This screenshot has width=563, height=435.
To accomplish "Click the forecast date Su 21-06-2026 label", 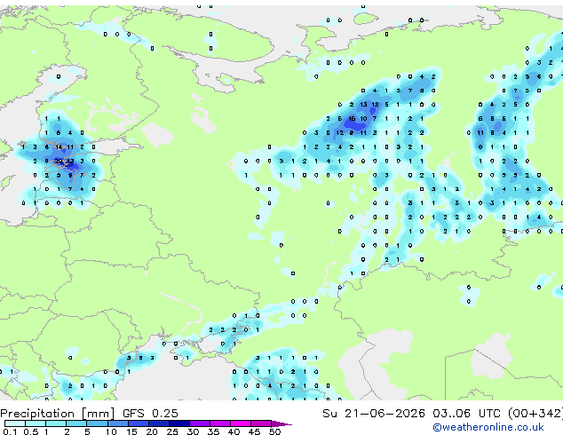I will coord(374,414).
